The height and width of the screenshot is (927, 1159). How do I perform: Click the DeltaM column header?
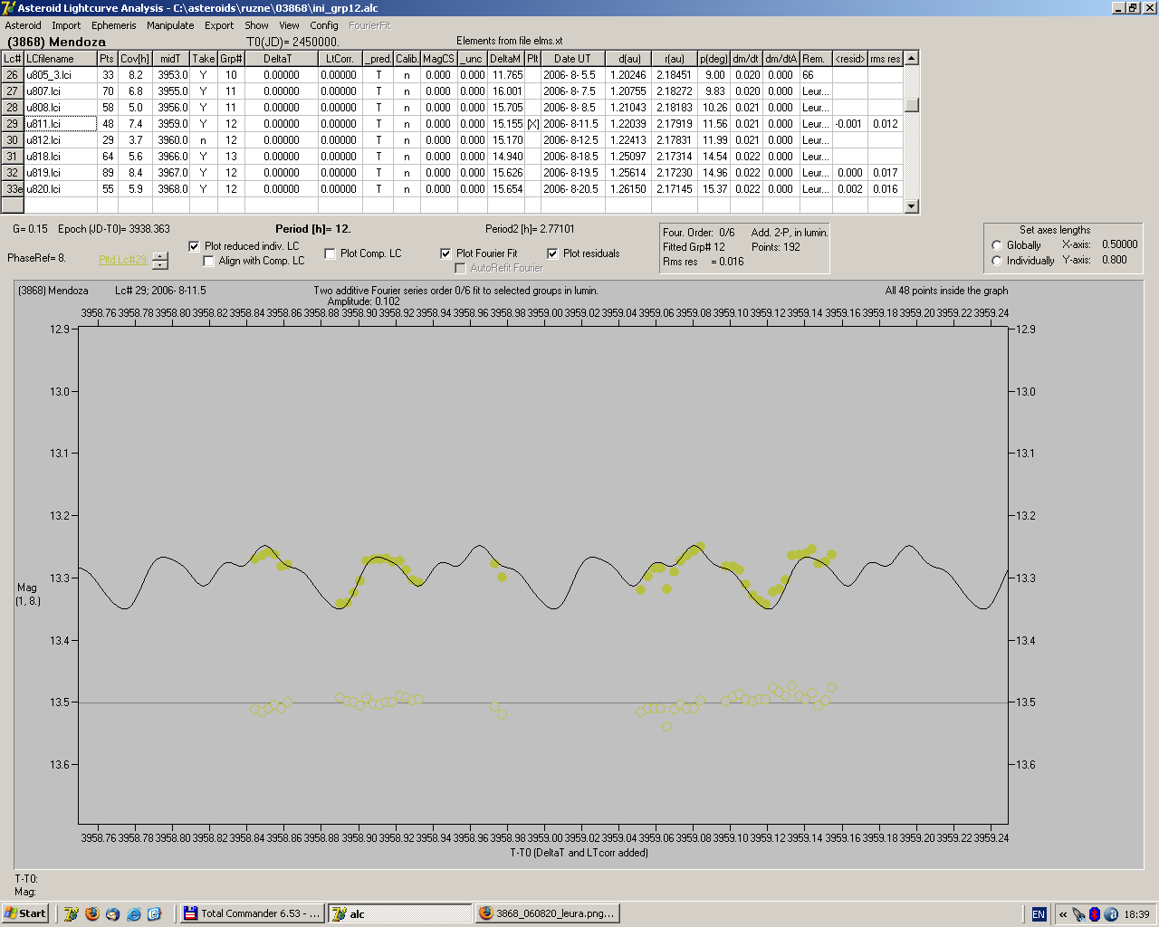[x=505, y=59]
